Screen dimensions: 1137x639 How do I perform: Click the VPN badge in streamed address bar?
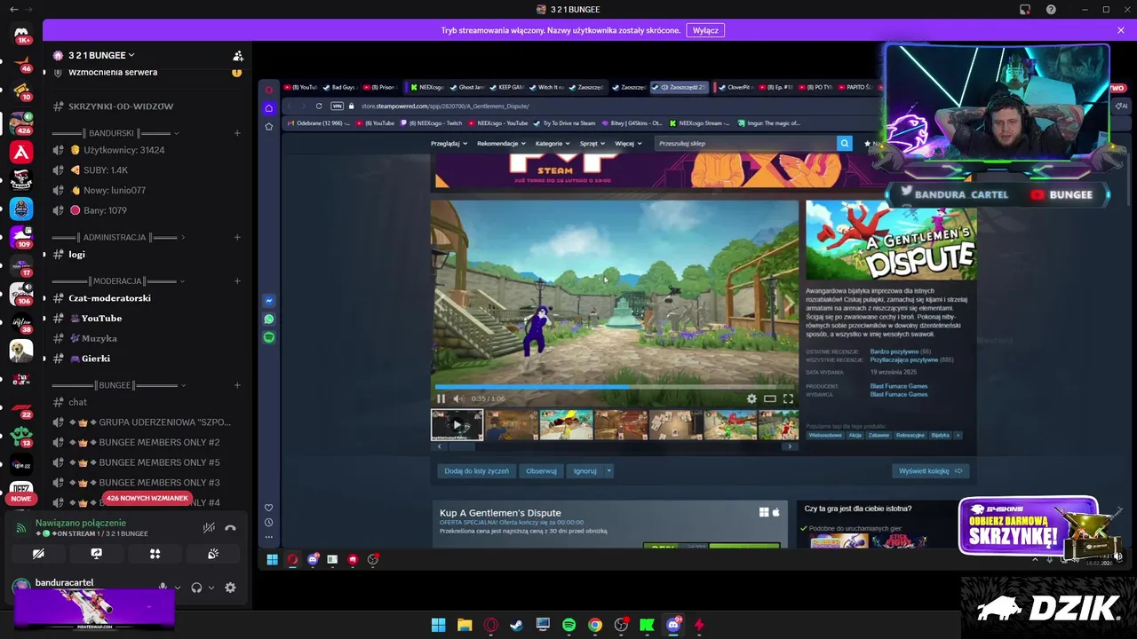[x=337, y=106]
